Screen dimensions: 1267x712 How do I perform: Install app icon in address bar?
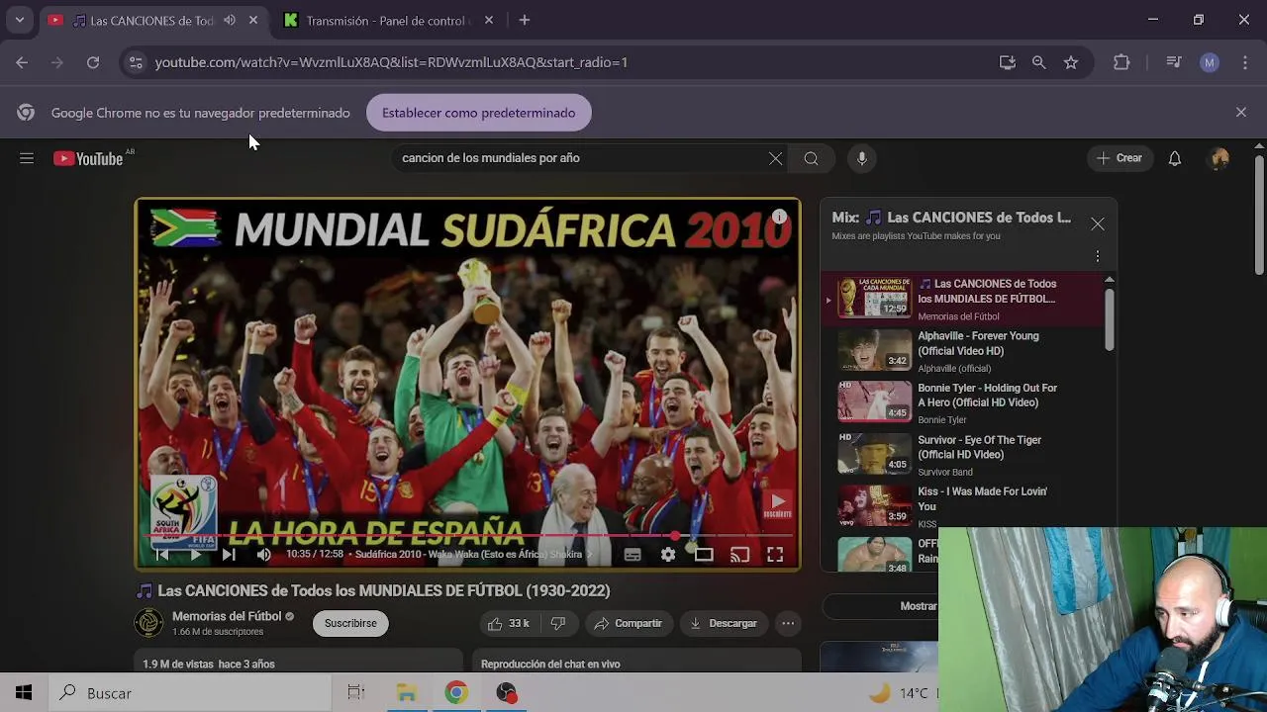[x=1008, y=62]
